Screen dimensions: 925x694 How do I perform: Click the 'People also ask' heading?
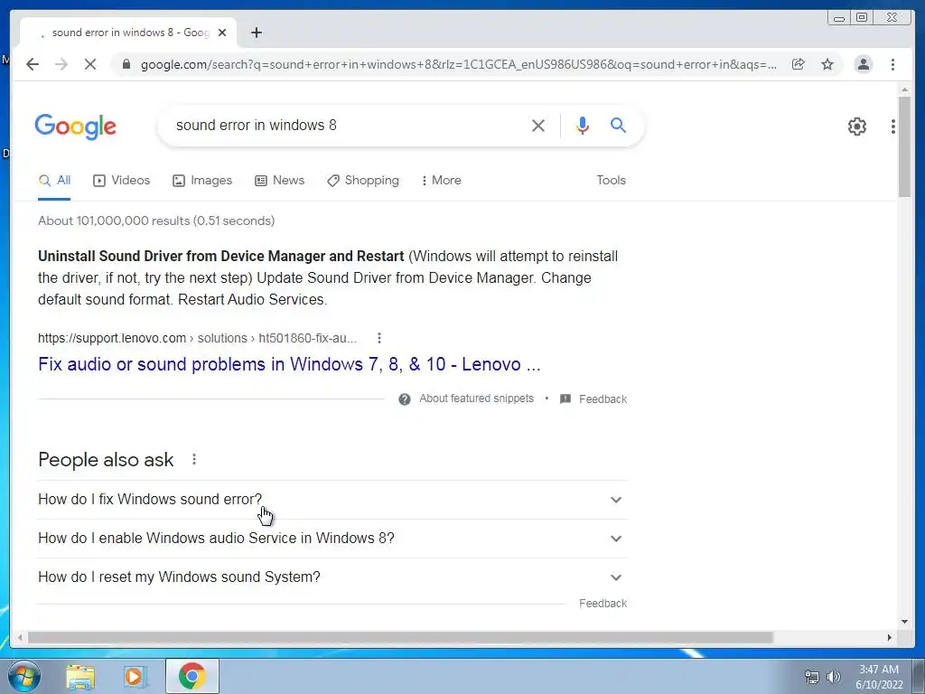[x=106, y=460]
